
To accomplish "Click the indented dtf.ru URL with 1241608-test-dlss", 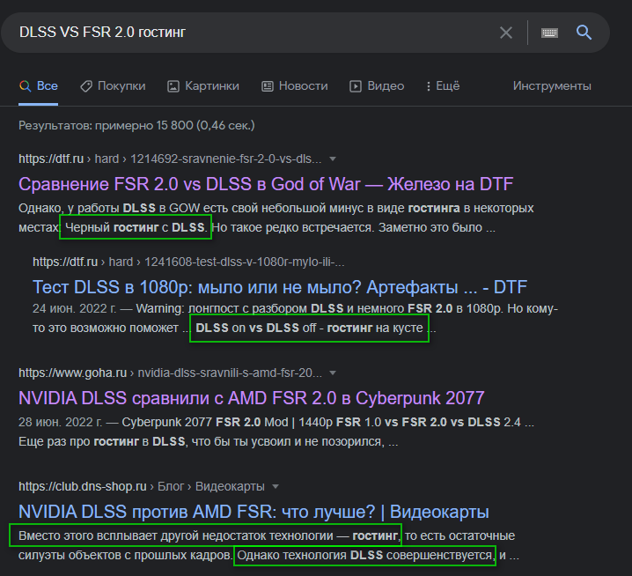I will tap(188, 262).
